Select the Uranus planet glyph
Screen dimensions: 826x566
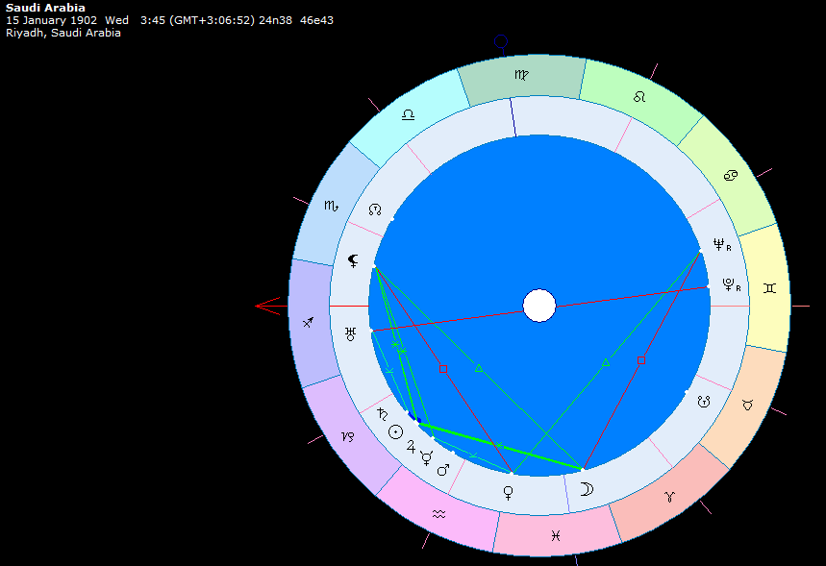point(351,334)
